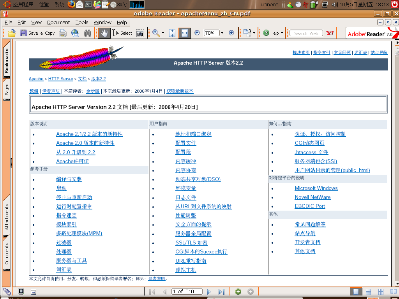399x299 pixels.
Task: Click the volume speaker icon in top panel
Action: (x=335, y=4)
